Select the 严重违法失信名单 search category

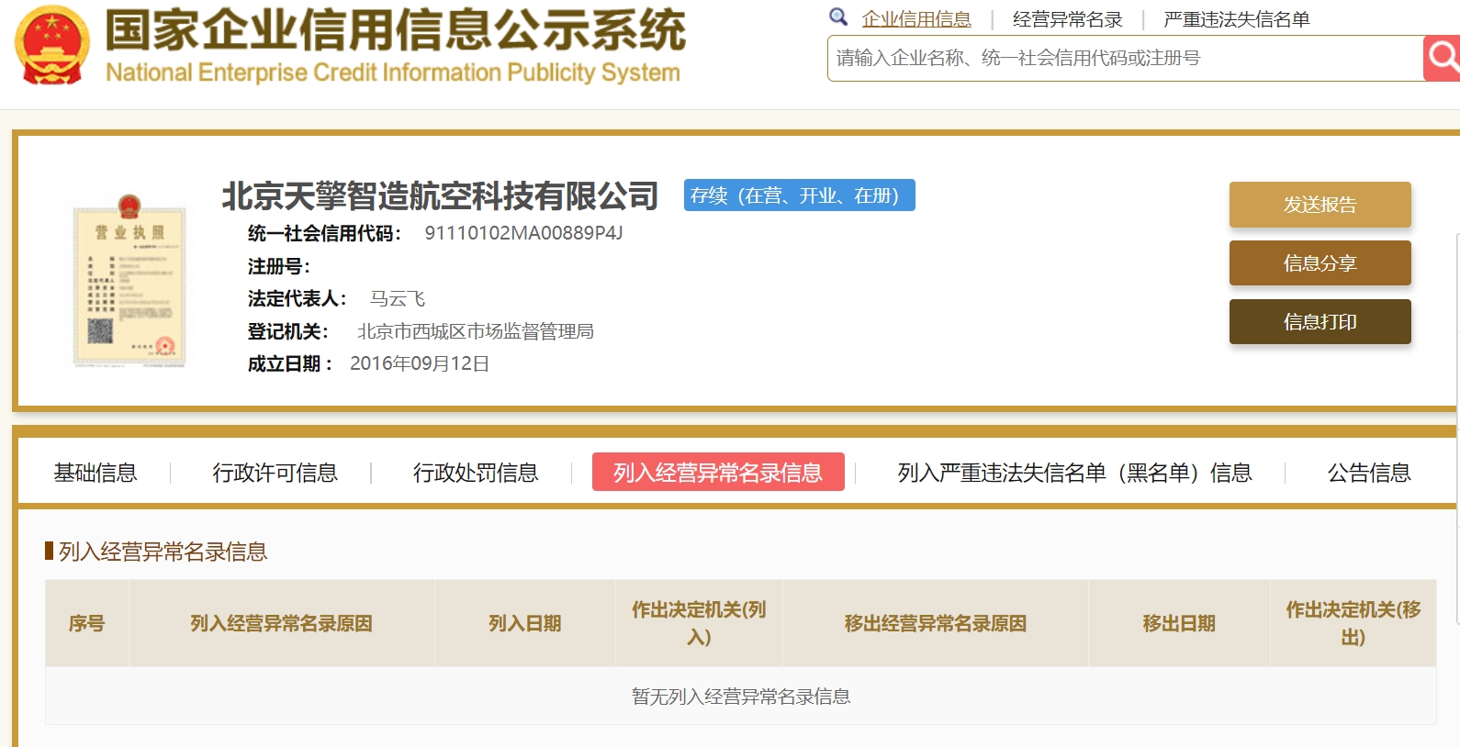click(1237, 19)
